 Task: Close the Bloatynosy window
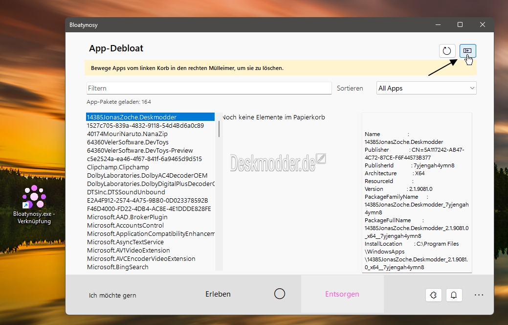pyautogui.click(x=483, y=24)
